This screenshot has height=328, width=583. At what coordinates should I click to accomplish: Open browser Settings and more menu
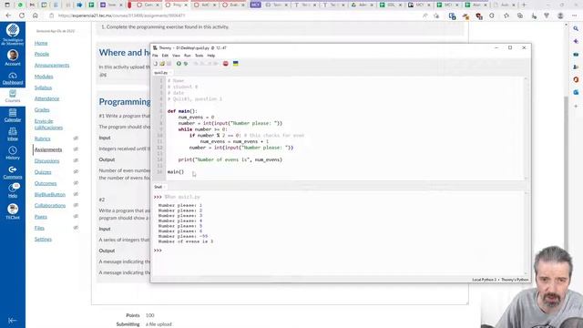click(x=575, y=15)
